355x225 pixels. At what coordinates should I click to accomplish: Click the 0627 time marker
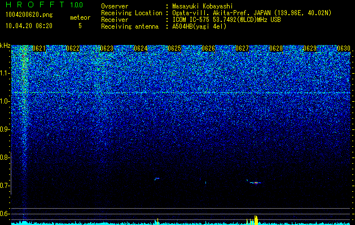coord(242,48)
